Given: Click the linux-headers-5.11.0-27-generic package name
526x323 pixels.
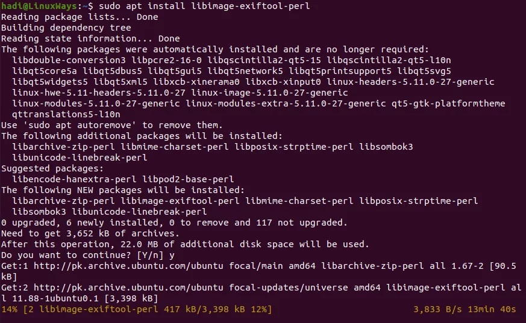Looking at the screenshot, I should pos(410,82).
